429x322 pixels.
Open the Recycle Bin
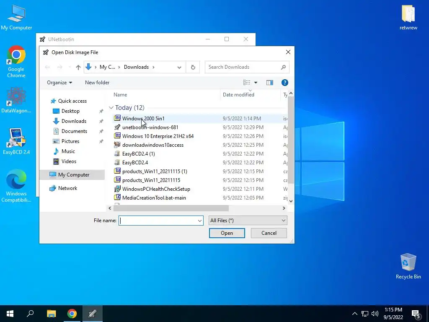coord(408,266)
